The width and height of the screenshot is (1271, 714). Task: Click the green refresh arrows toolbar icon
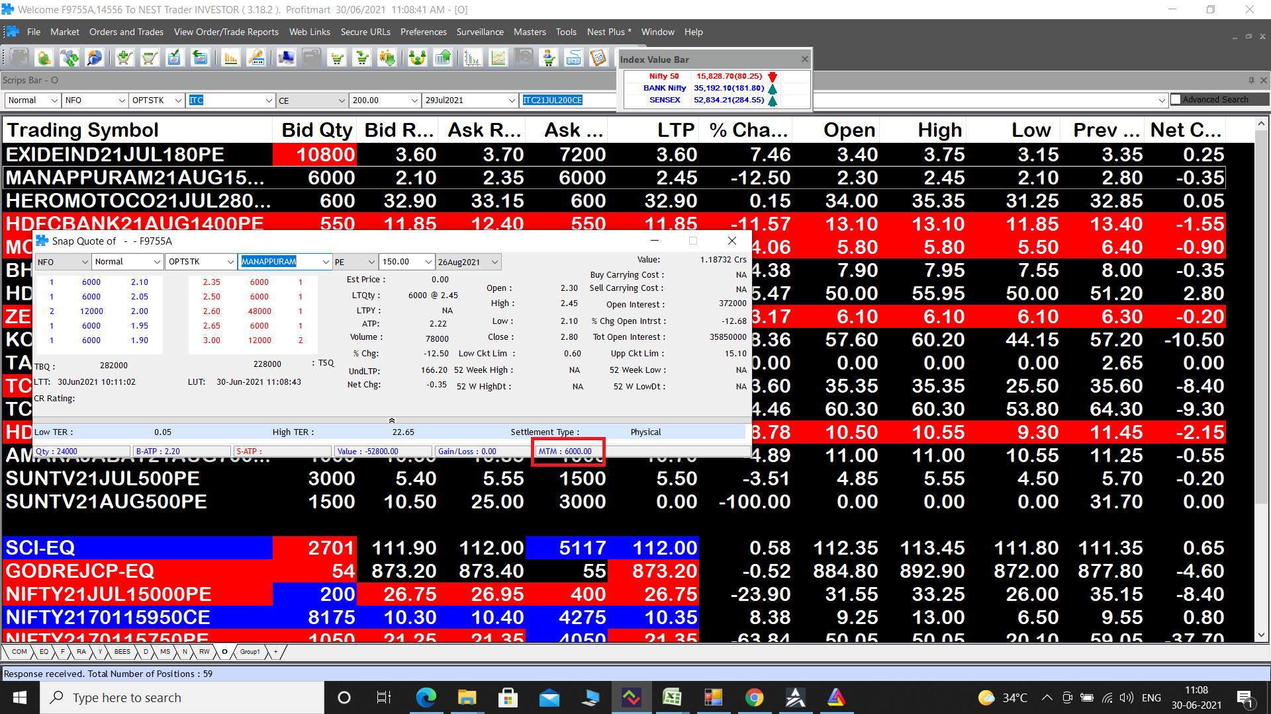[x=70, y=58]
